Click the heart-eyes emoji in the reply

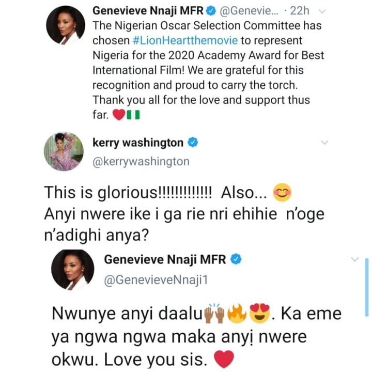(260, 313)
